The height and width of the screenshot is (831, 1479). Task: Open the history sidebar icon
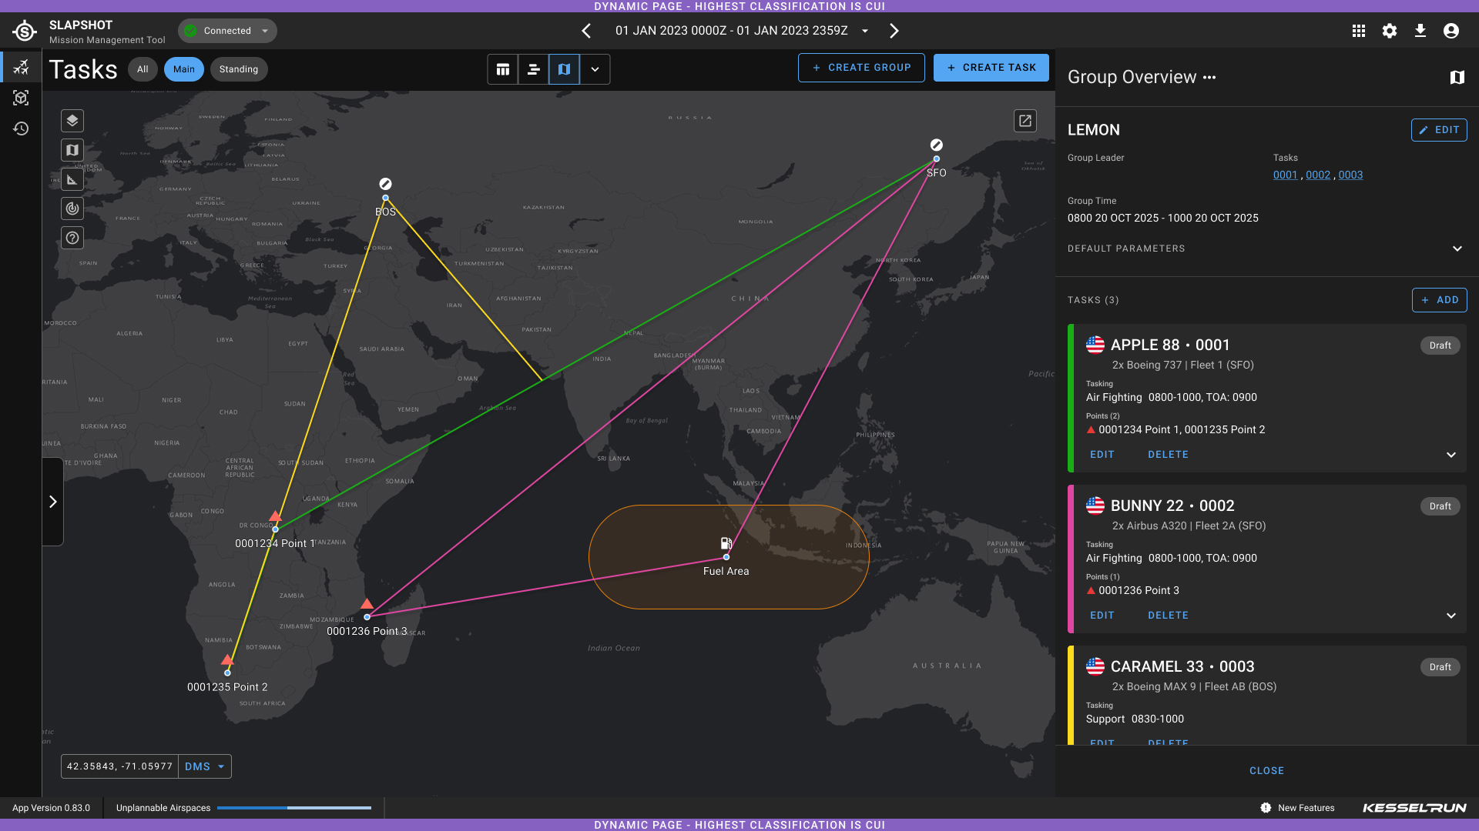coord(21,128)
